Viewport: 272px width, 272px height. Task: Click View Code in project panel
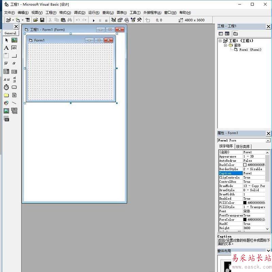pos(221,34)
